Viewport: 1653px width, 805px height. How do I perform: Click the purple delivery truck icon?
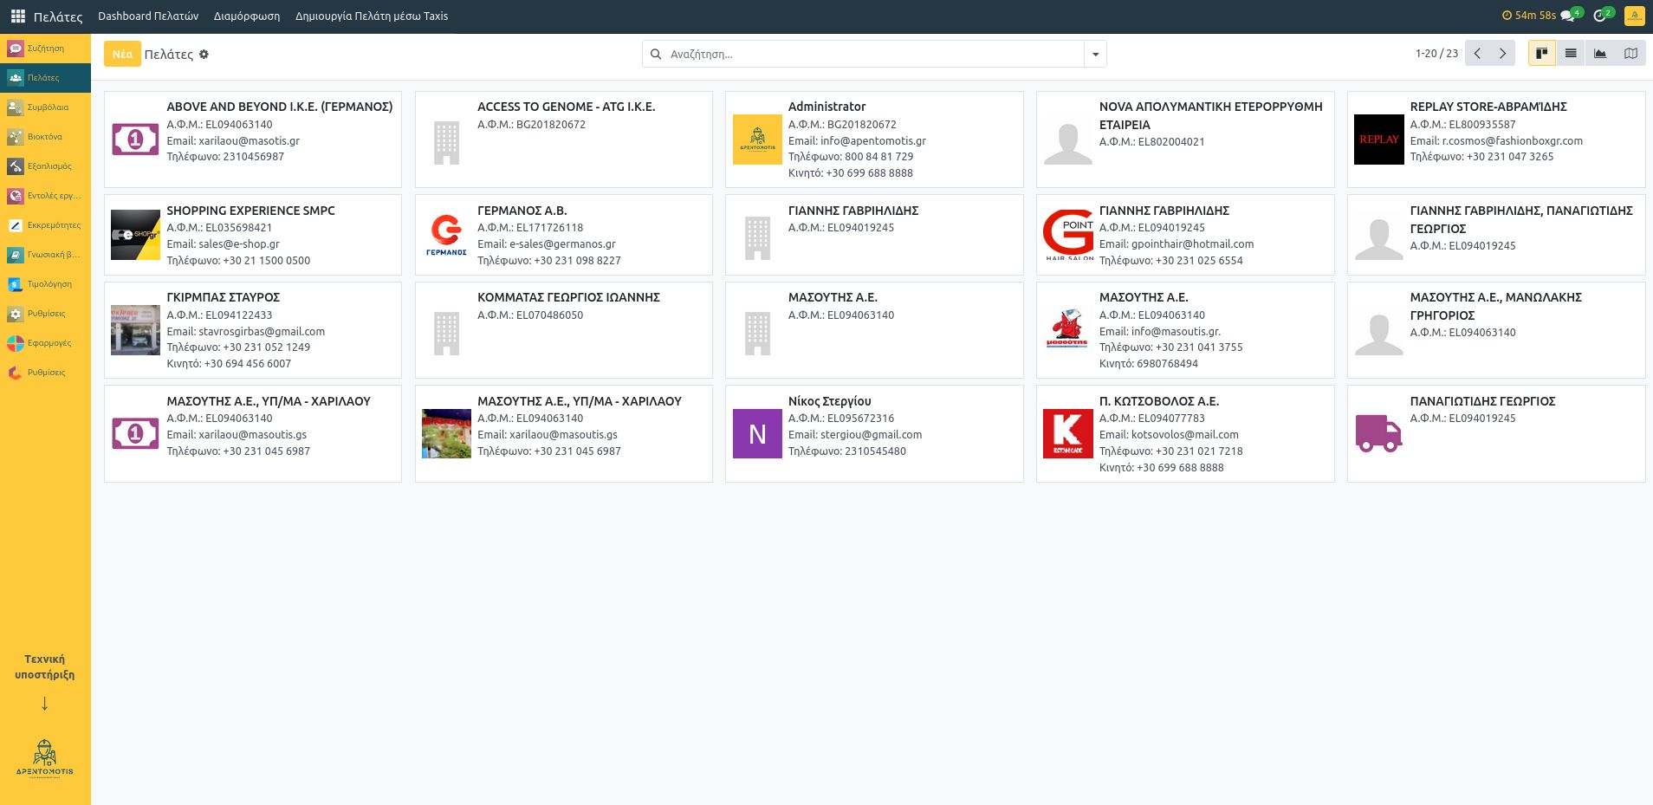click(x=1378, y=434)
